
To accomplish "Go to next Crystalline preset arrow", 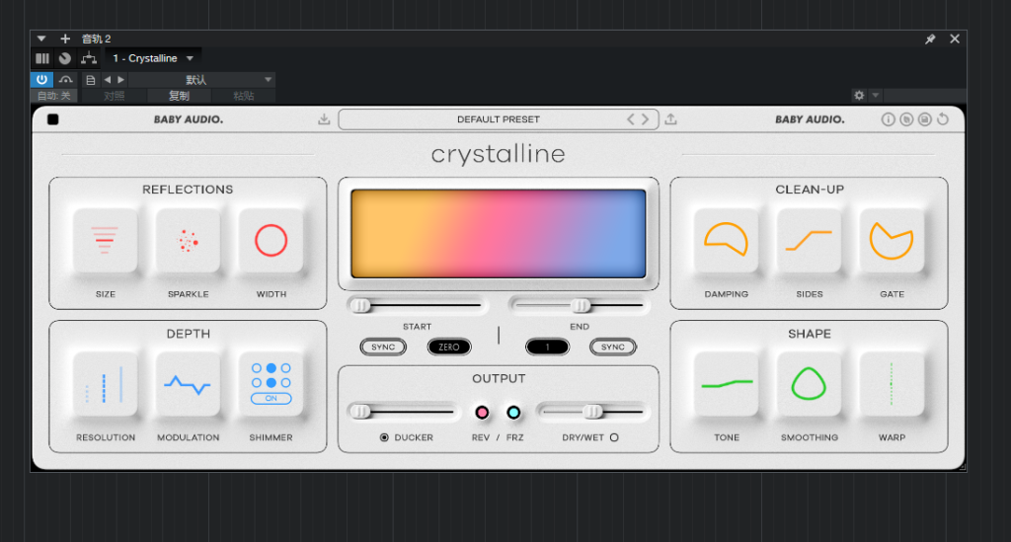I will (645, 119).
